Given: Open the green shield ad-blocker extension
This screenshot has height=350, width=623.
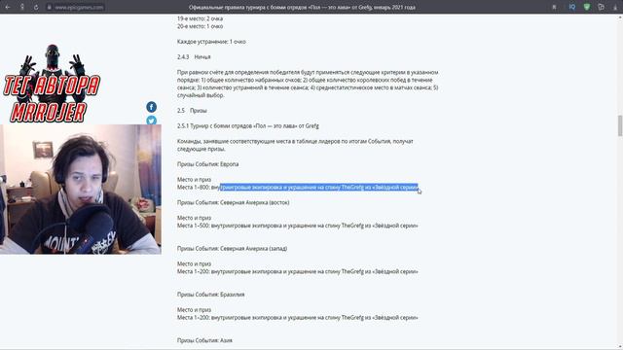Looking at the screenshot, I should (x=586, y=7).
